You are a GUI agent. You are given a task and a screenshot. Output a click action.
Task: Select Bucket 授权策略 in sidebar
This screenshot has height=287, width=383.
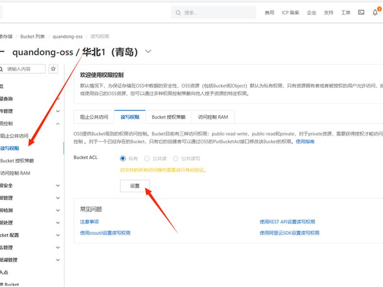tap(17, 161)
